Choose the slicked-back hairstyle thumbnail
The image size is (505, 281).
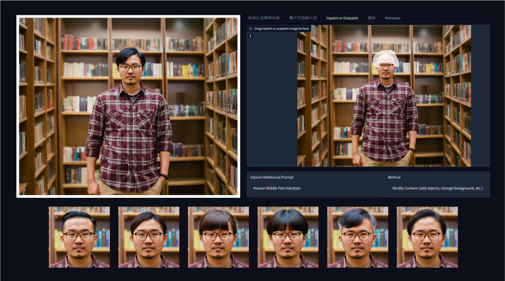pos(79,237)
